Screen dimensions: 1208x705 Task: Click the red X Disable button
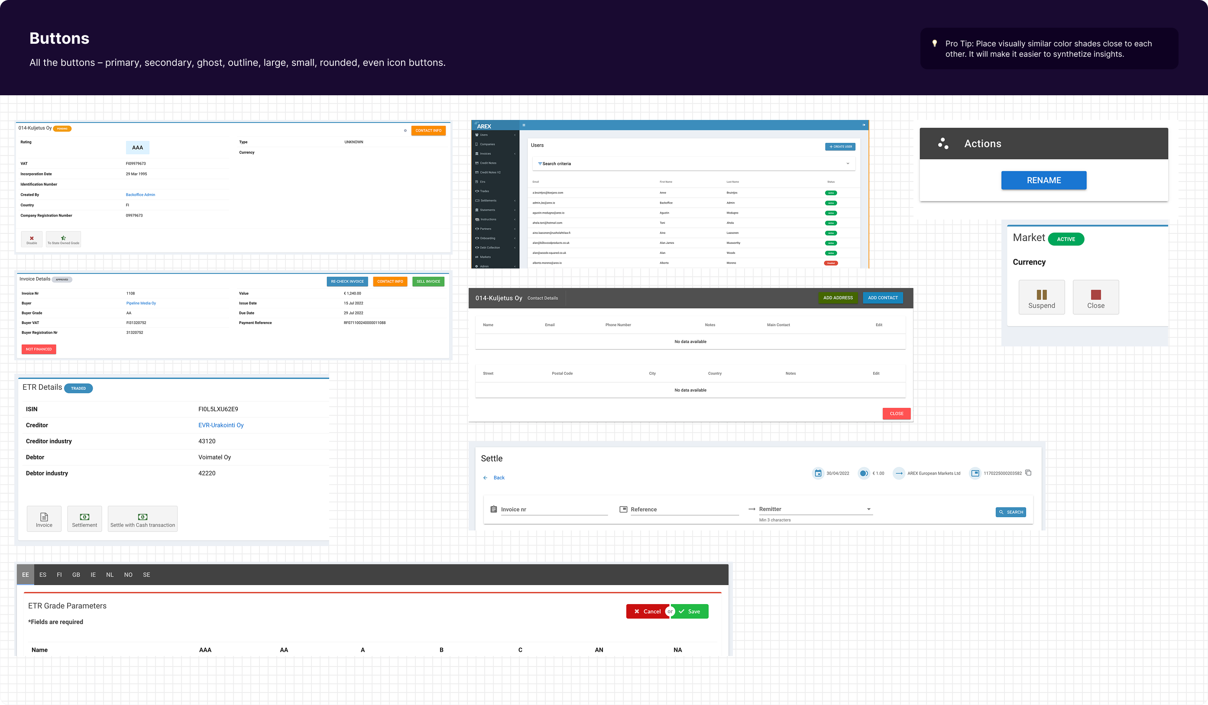click(32, 239)
